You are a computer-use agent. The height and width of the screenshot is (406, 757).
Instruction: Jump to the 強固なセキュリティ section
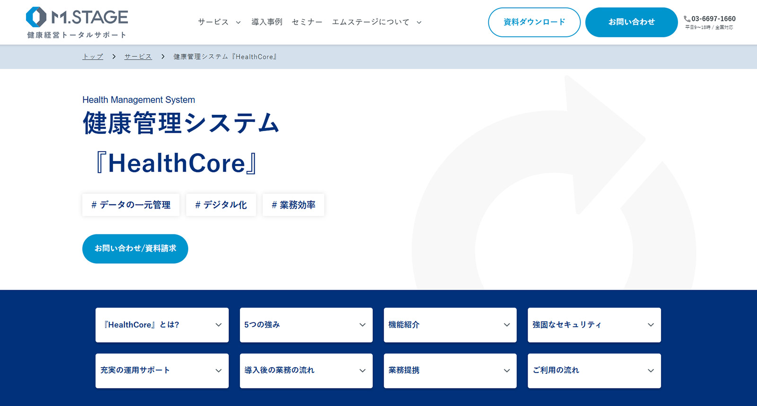pyautogui.click(x=594, y=325)
